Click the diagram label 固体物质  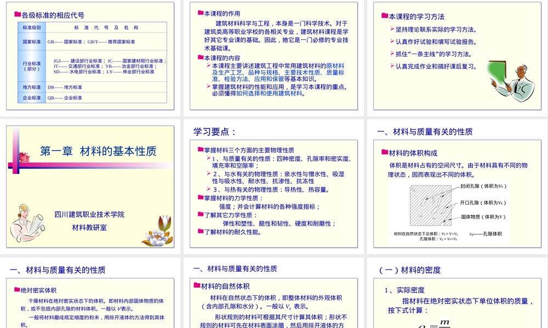[483, 217]
